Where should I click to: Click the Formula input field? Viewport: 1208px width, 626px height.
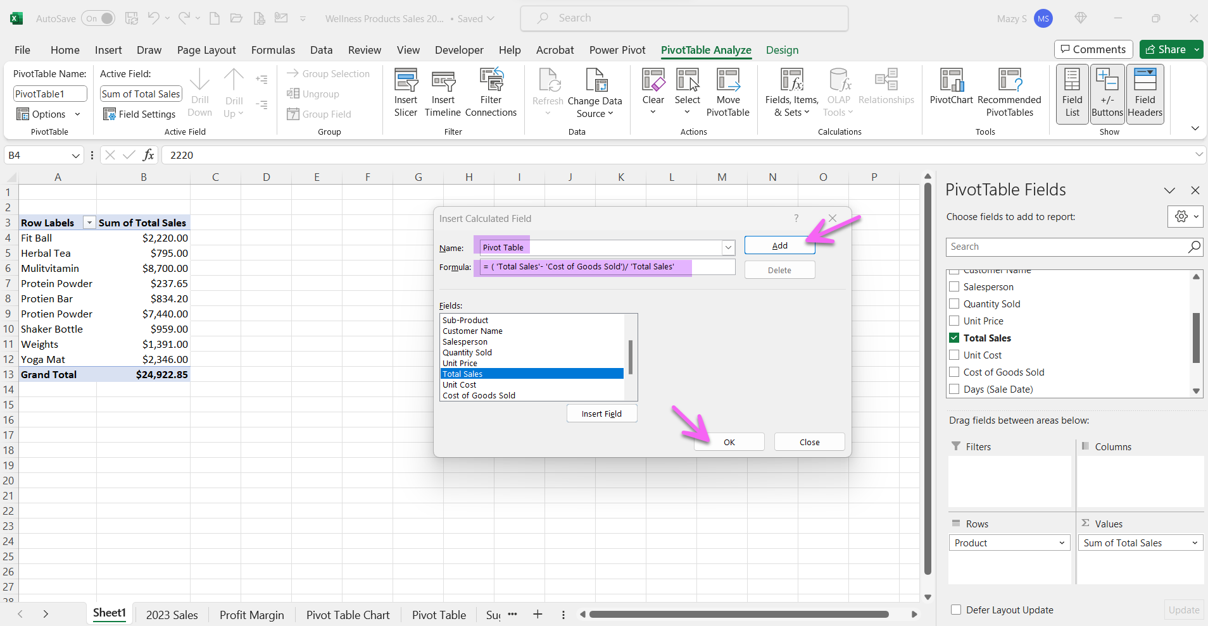[x=601, y=267]
